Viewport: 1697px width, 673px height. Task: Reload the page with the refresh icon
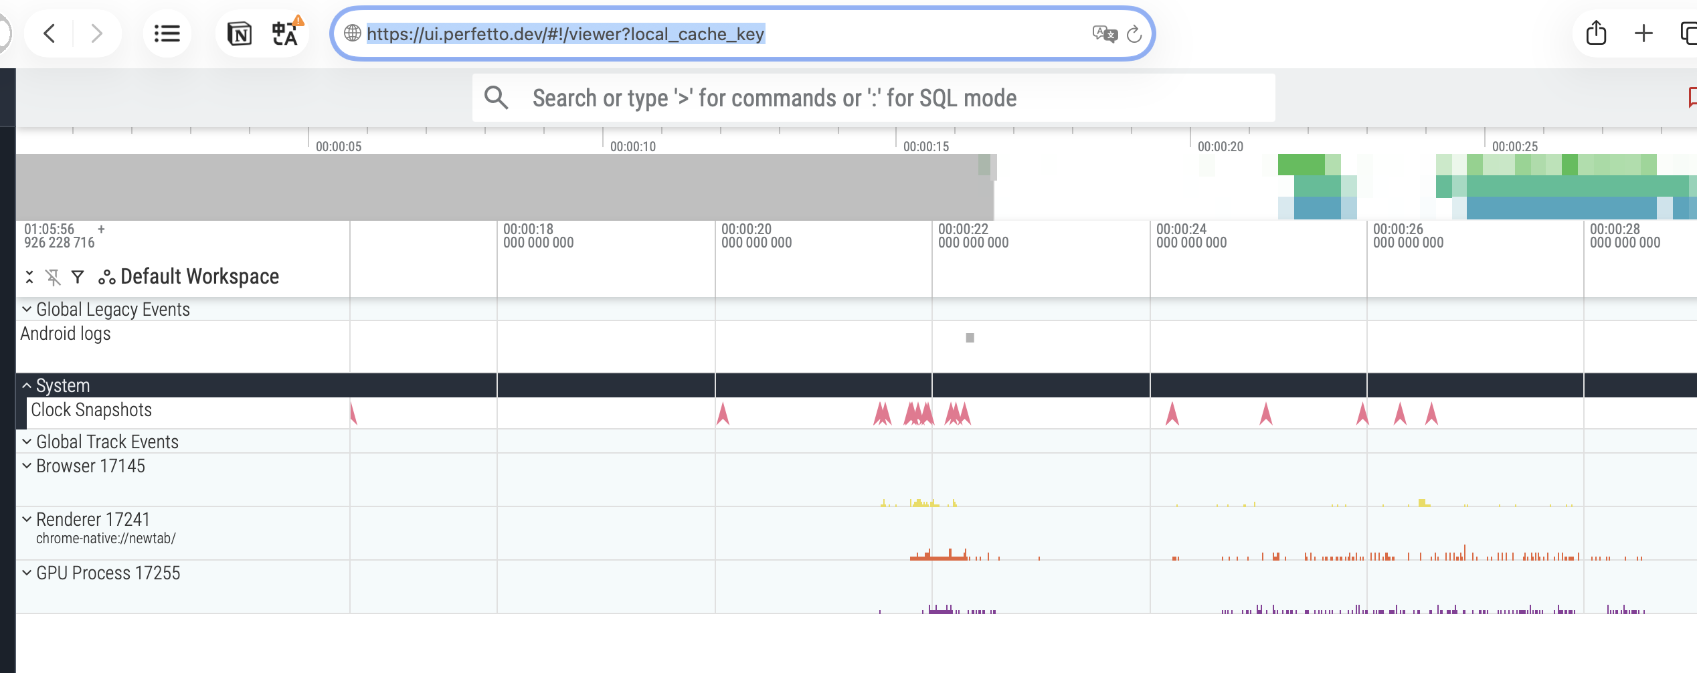1134,34
